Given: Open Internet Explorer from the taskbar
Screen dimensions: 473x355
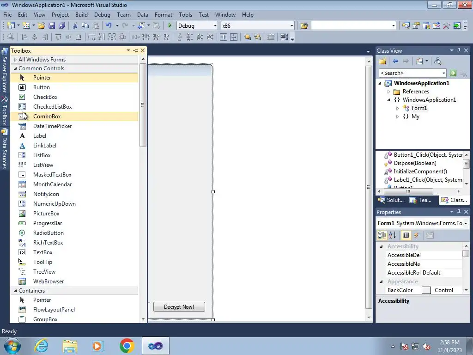Looking at the screenshot, I should [41, 346].
